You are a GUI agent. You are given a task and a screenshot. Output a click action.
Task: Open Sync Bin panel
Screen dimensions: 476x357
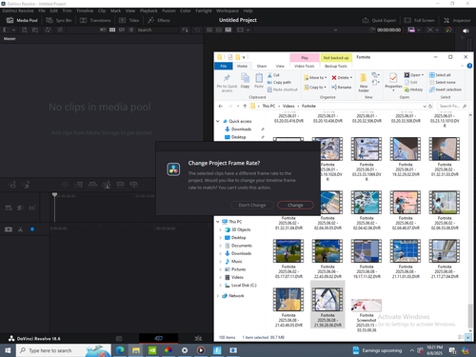[x=59, y=20]
